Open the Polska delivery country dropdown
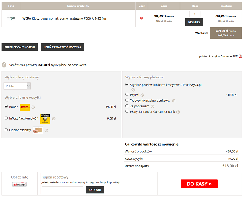Screen dimensions: 244x197 coord(17,86)
